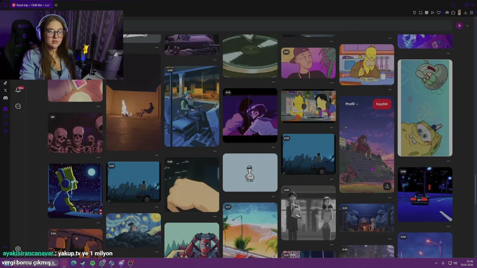The width and height of the screenshot is (477, 268).
Task: Open the black-and-white couple animation pin
Action: (309, 213)
